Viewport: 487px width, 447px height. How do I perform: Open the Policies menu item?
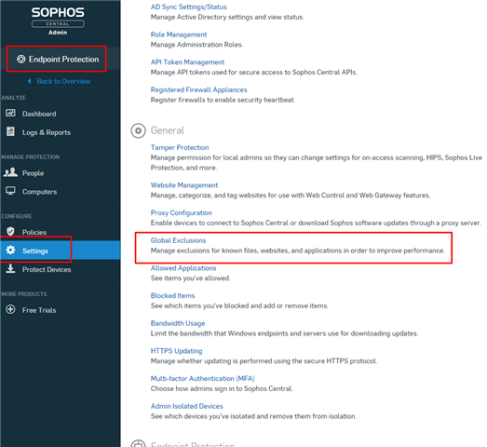(34, 232)
